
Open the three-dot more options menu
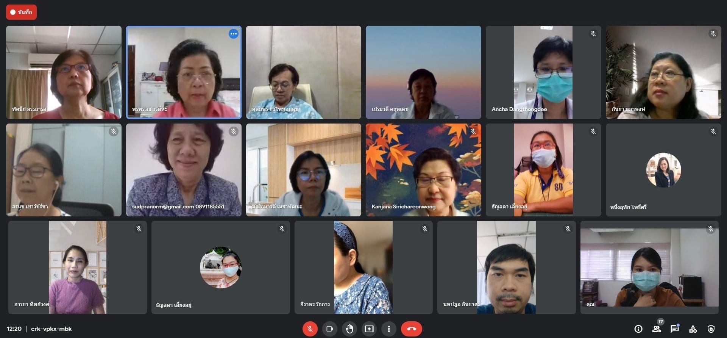tap(388, 329)
